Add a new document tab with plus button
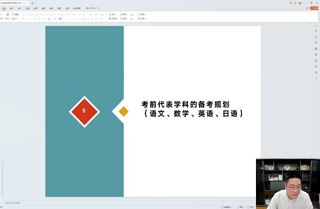This screenshot has height=209, width=320. [32, 3]
